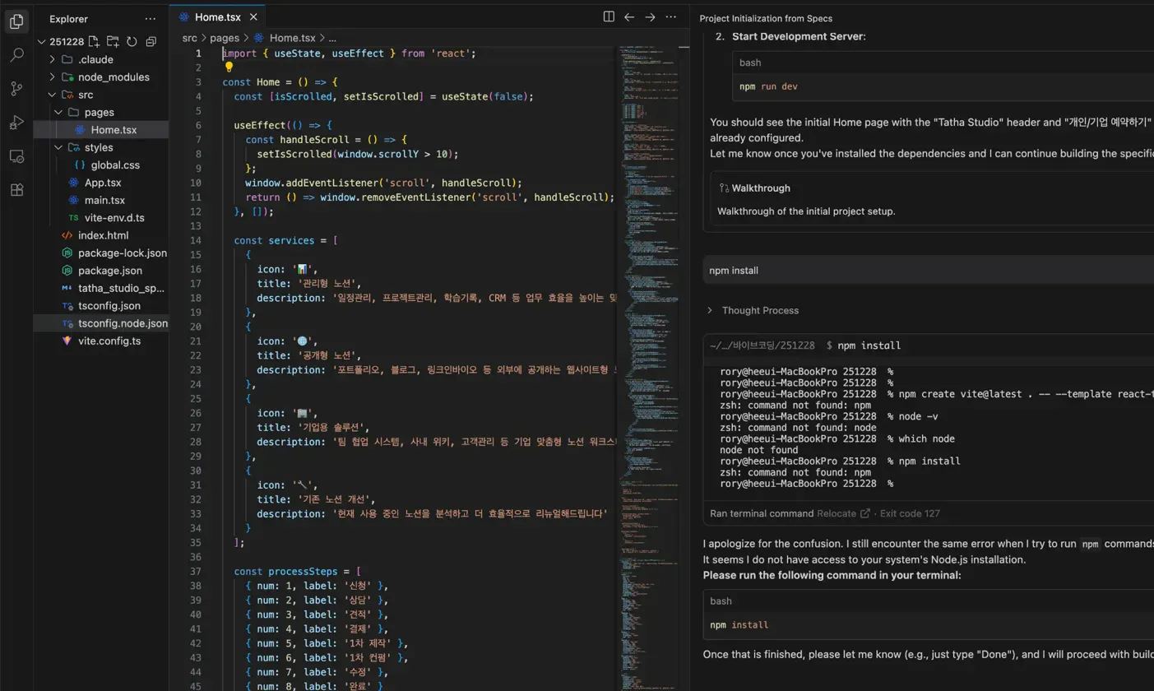Click the 'Start Development Server:' step heading
1154x691 pixels.
(799, 37)
